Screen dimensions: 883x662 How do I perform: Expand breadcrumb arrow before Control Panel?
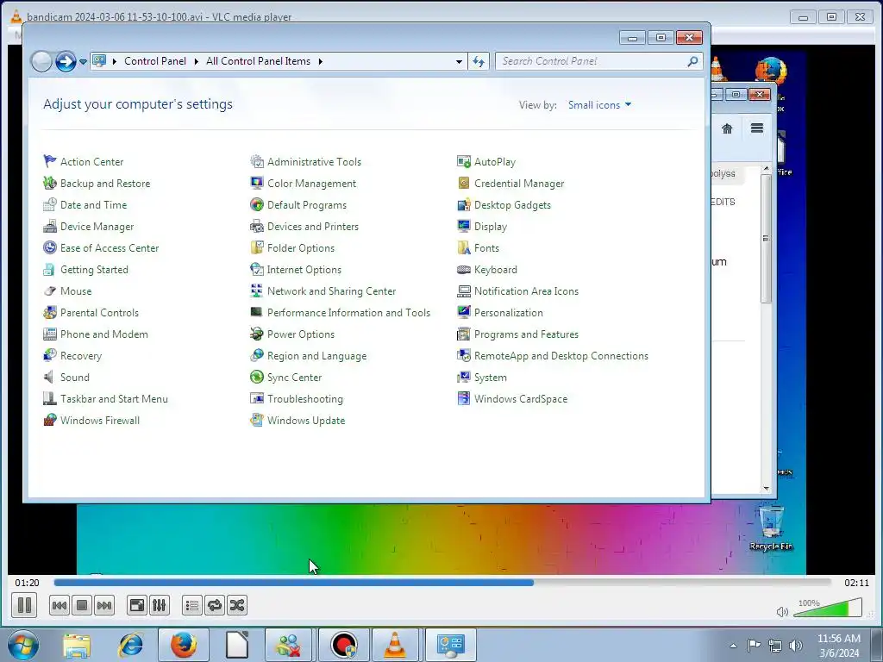(x=115, y=61)
